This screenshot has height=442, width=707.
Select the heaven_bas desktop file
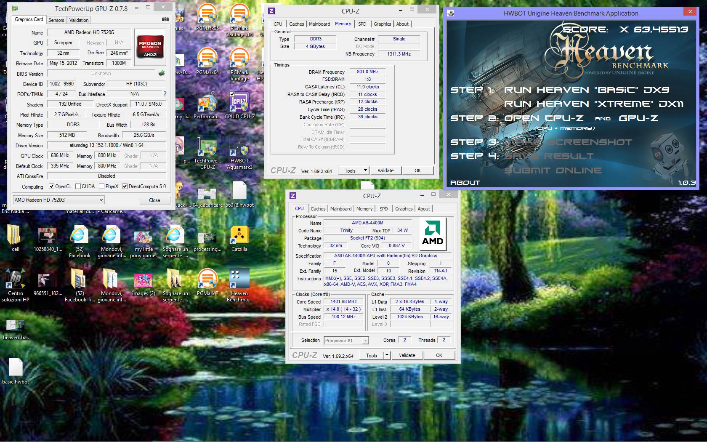pyautogui.click(x=16, y=330)
